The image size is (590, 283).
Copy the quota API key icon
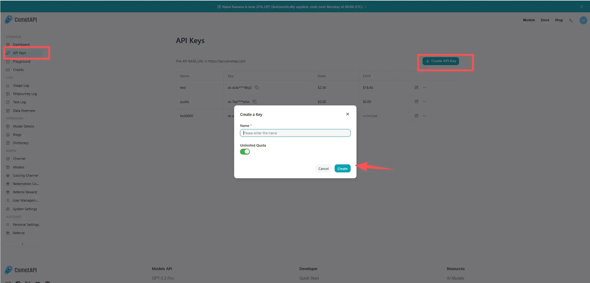click(x=254, y=102)
